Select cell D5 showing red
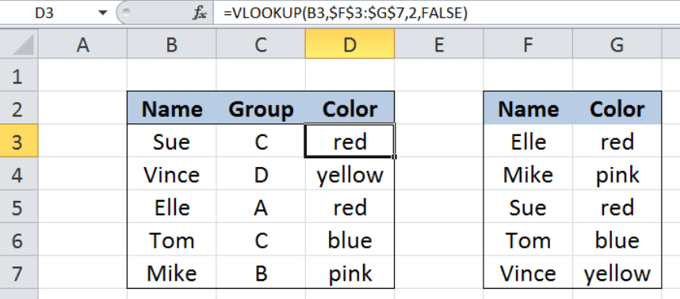 click(x=350, y=206)
